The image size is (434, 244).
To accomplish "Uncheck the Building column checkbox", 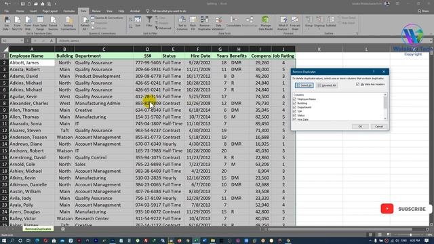I will pyautogui.click(x=294, y=103).
